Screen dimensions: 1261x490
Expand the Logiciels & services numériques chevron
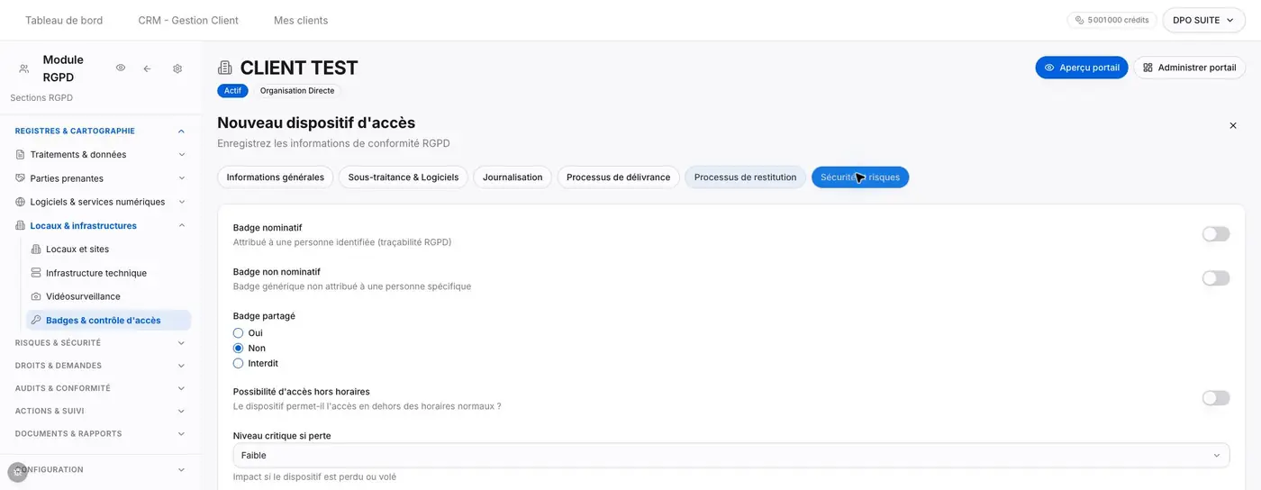182,202
